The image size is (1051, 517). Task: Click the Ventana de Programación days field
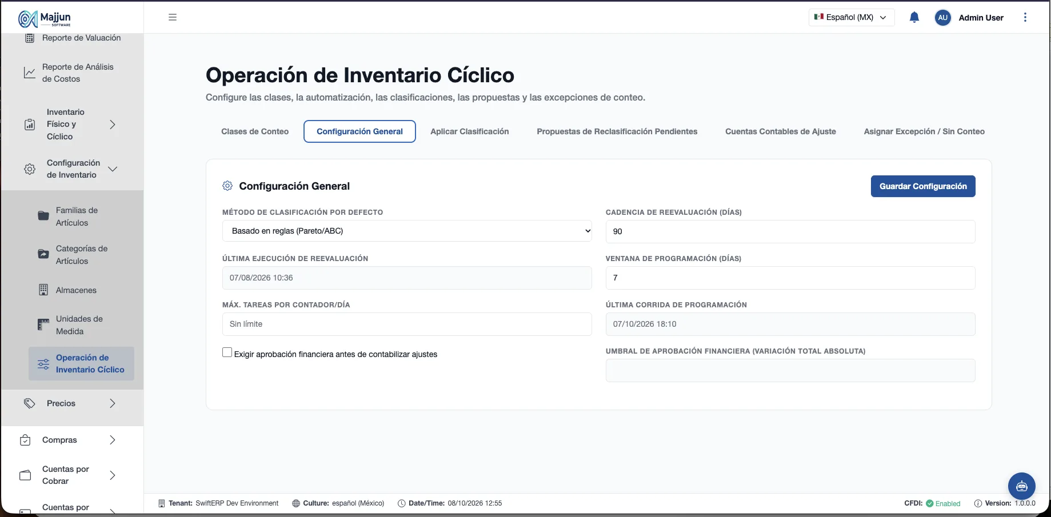[x=790, y=278]
